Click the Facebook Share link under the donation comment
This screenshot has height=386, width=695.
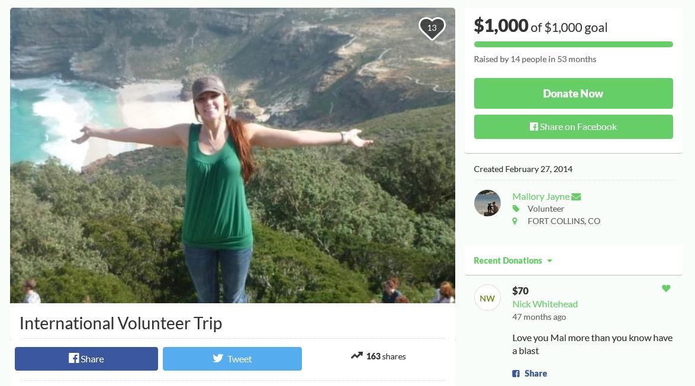coord(530,374)
